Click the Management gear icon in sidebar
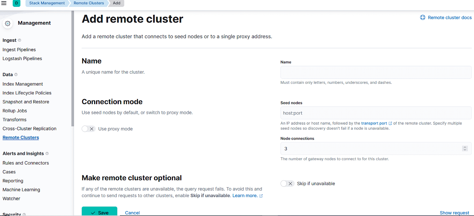Image resolution: width=474 pixels, height=216 pixels. click(x=7, y=23)
